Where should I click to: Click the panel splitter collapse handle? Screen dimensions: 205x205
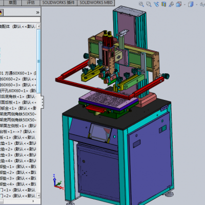(x=42, y=102)
